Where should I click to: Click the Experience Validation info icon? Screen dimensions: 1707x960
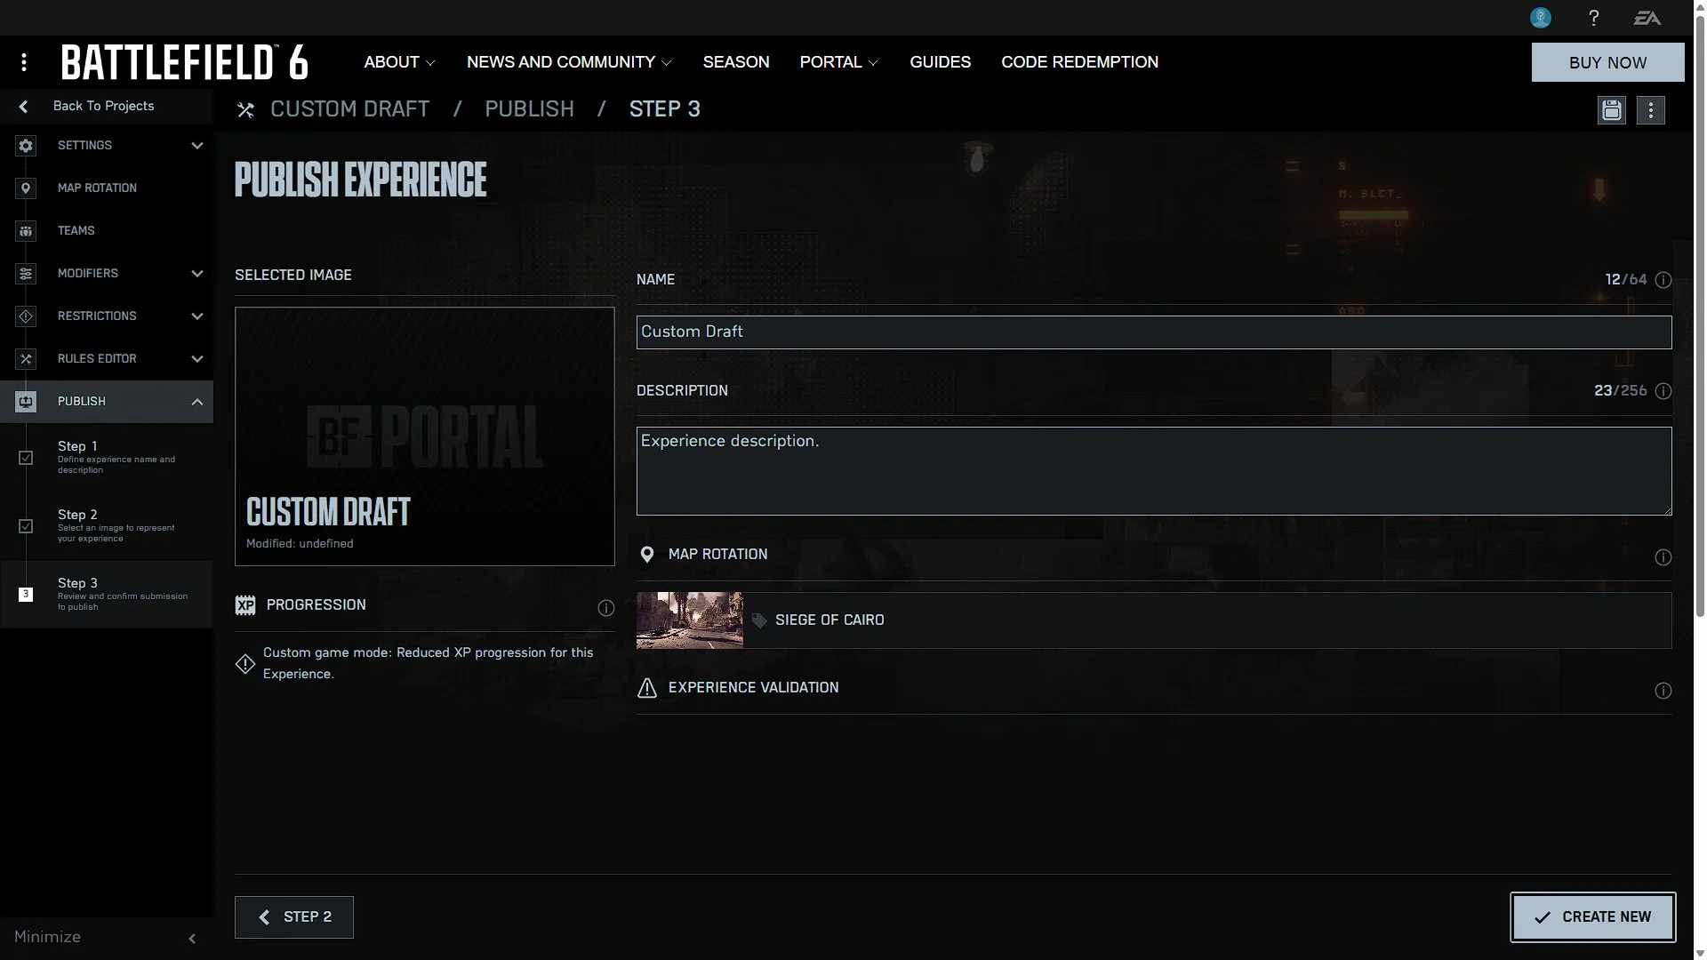click(1663, 691)
